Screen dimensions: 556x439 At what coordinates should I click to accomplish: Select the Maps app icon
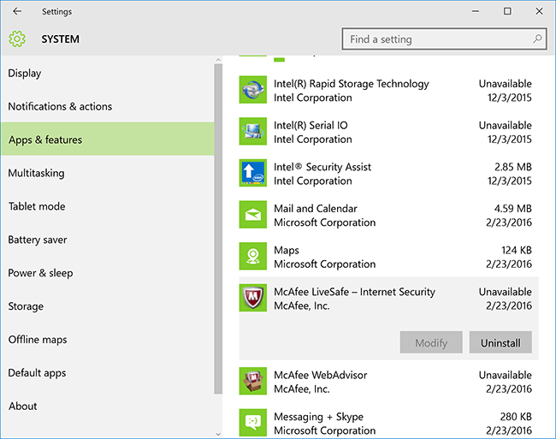[x=253, y=256]
